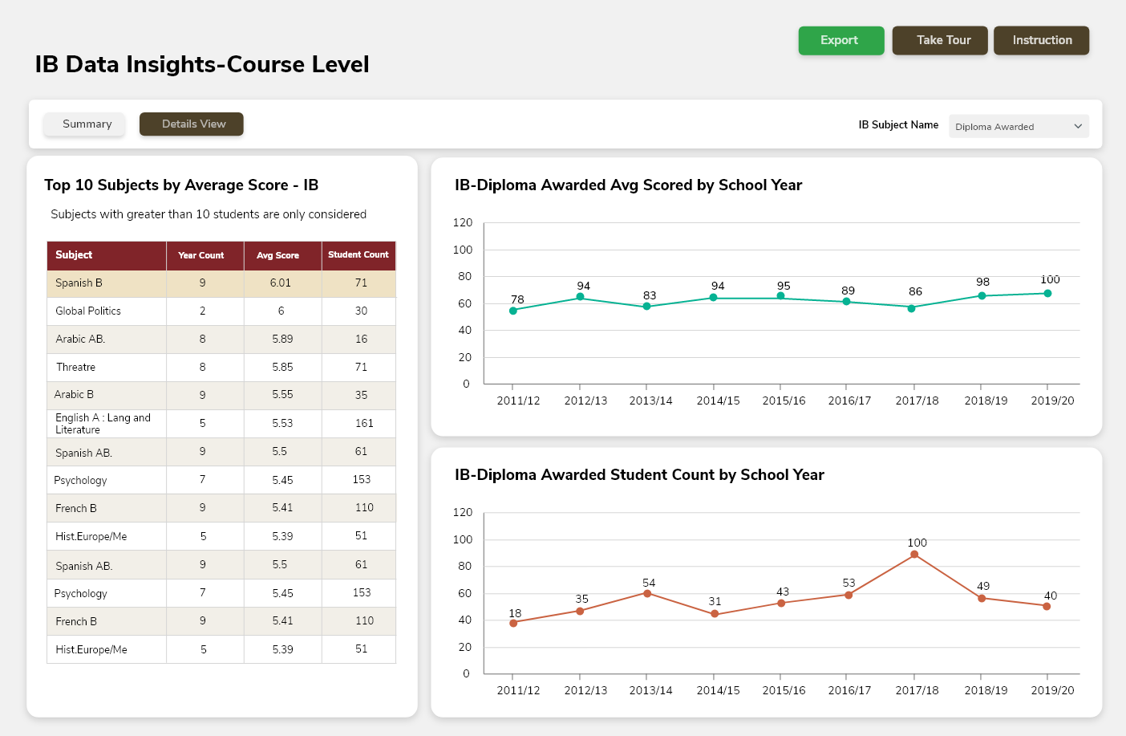Click the 2013/14 data point labeled 83
This screenshot has width=1126, height=736.
point(646,307)
